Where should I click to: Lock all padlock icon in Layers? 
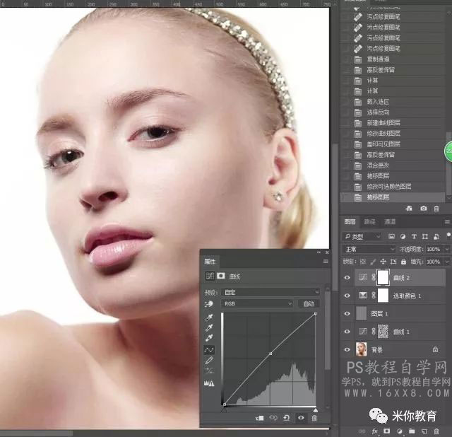point(403,262)
